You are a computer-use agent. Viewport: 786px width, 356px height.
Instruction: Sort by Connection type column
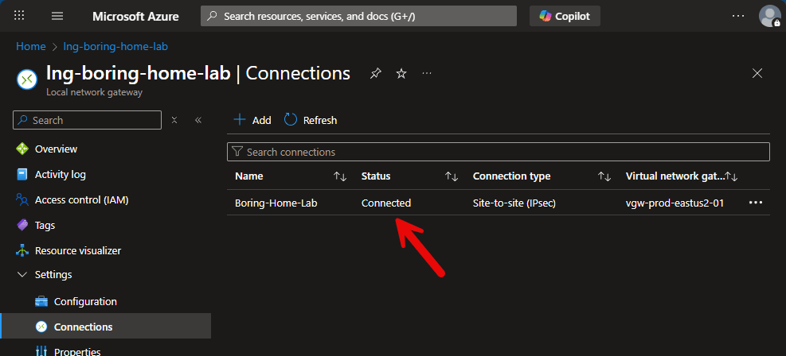[512, 176]
